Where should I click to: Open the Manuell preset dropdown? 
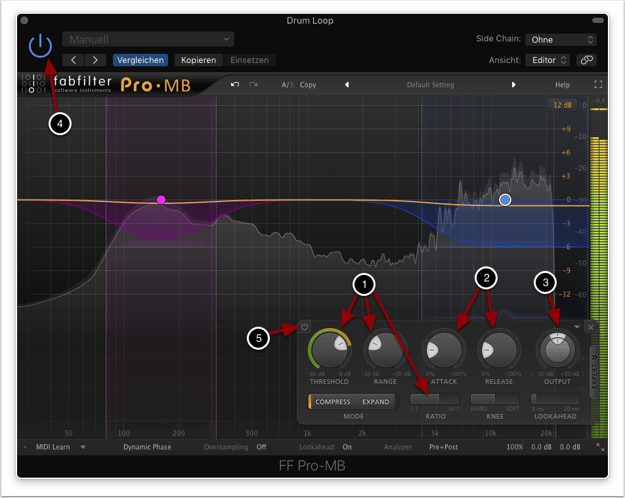click(x=148, y=39)
